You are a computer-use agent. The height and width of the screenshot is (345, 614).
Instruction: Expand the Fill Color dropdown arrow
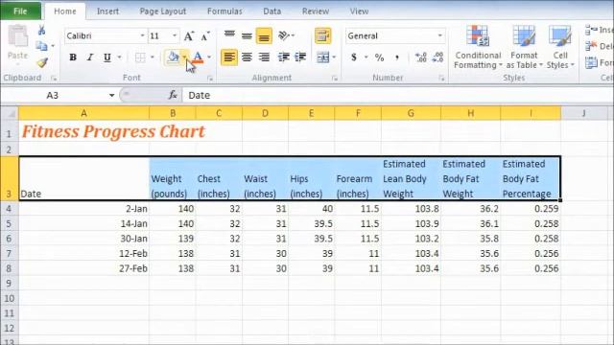pyautogui.click(x=184, y=57)
